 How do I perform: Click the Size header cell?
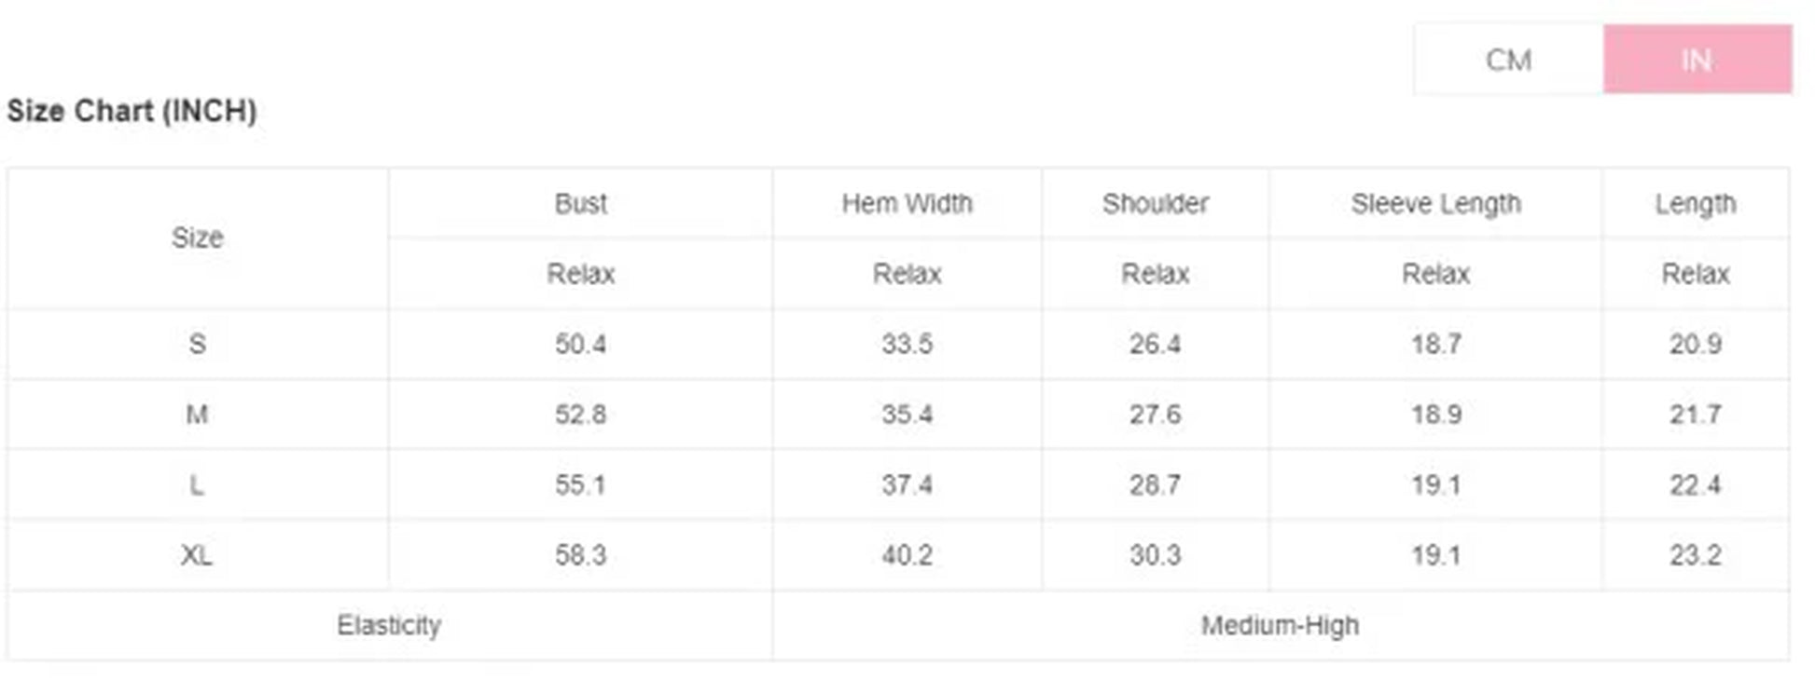coord(197,238)
